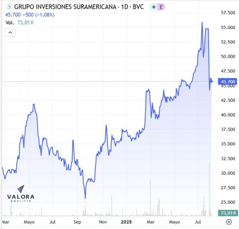The width and height of the screenshot is (239, 229).
Task: Click the 27.500 price axis label
Action: [x=228, y=188]
